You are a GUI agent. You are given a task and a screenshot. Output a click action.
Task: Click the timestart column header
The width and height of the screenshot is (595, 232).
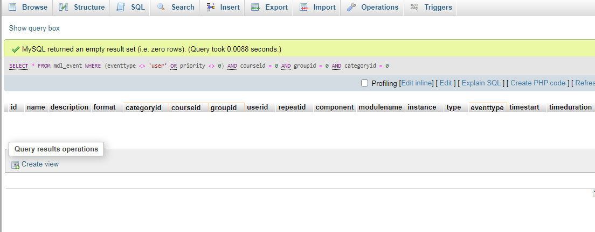pyautogui.click(x=524, y=107)
